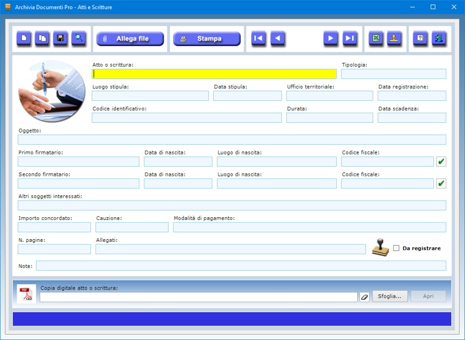Open help with the question mark icon
This screenshot has height=340, width=465.
(x=420, y=38)
